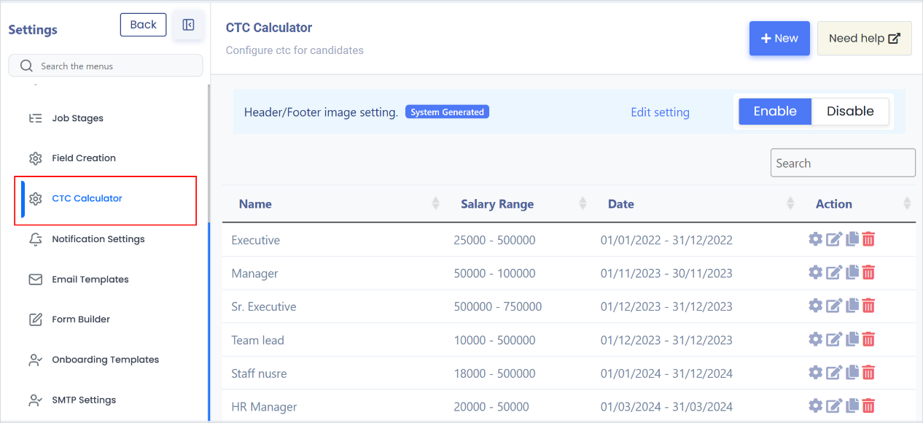Collapse the settings sidebar panel icon
Viewport: 923px width, 423px height.
[188, 26]
